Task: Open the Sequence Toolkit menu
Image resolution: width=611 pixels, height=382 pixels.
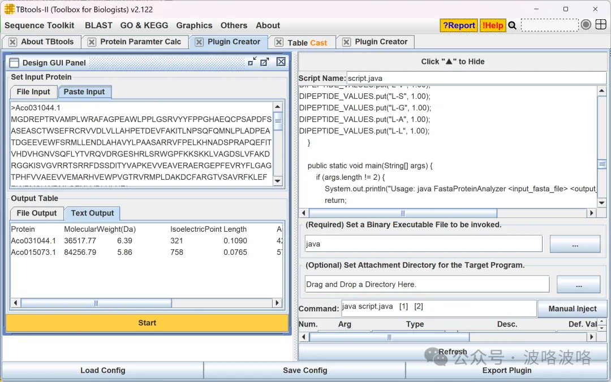Action: (40, 25)
